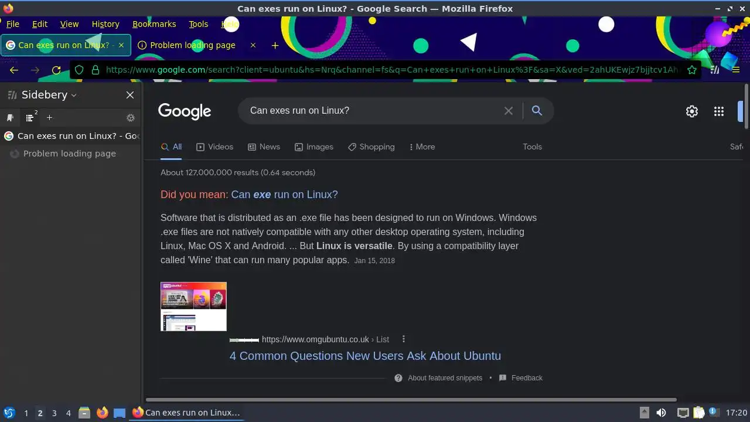750x422 pixels.
Task: Open the network tray icon
Action: [x=683, y=413]
